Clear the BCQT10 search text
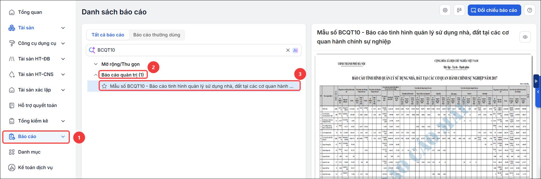This screenshot has width=541, height=179. [288, 50]
